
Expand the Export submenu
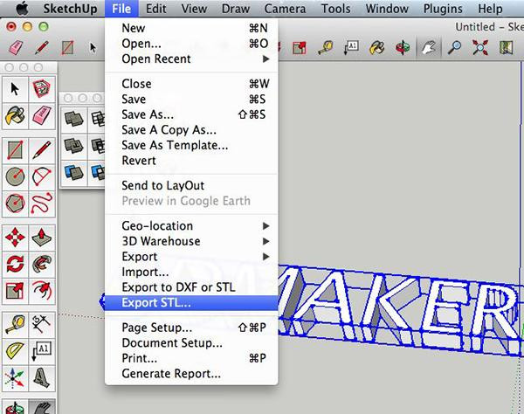coord(191,257)
